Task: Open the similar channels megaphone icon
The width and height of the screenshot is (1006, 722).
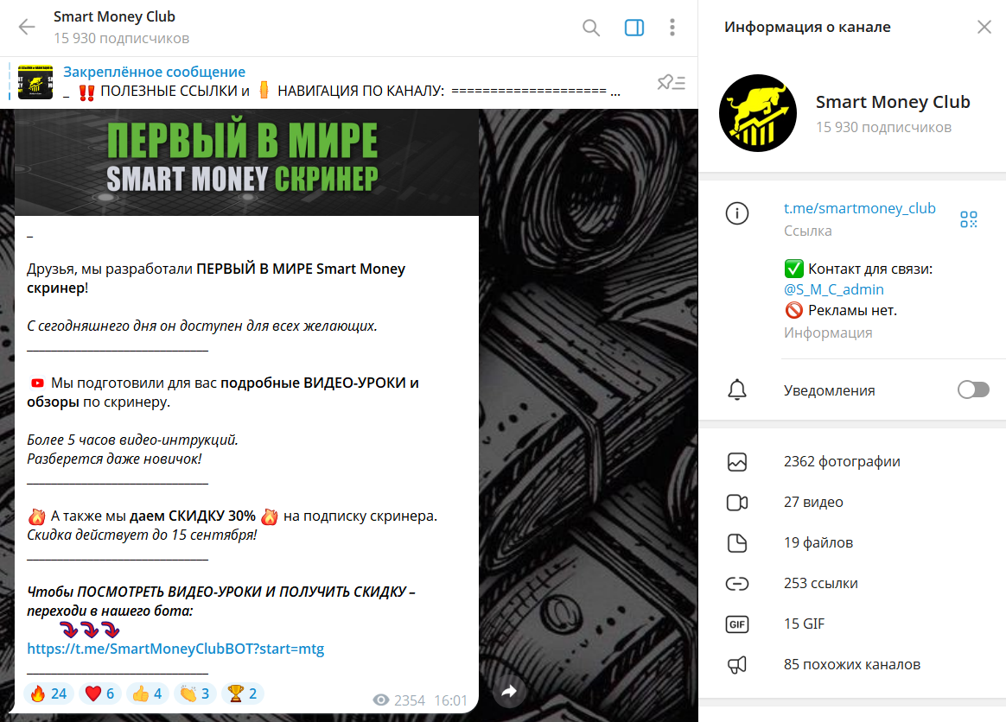Action: [736, 665]
